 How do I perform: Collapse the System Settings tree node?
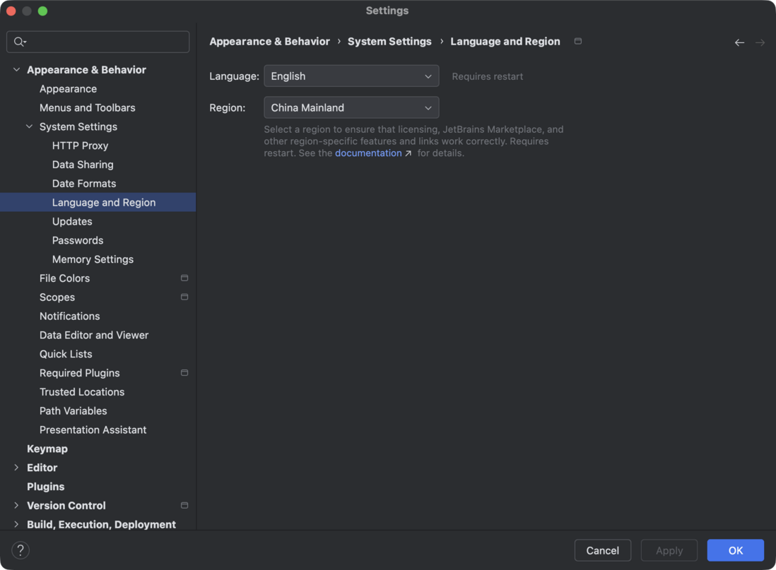[x=29, y=127]
